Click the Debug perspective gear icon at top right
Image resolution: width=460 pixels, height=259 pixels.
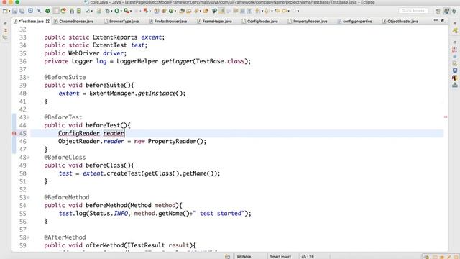(454, 12)
